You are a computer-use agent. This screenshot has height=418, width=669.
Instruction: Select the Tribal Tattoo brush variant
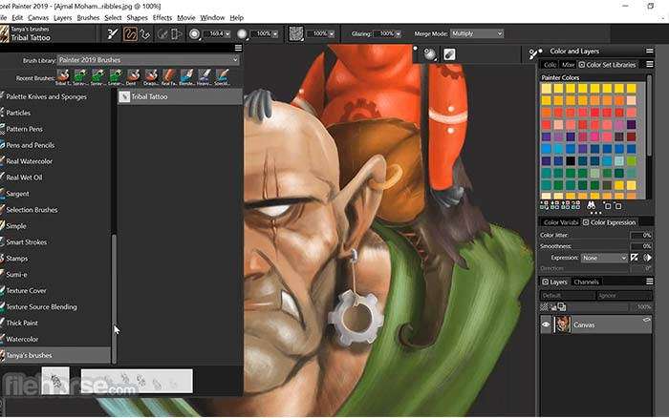pos(180,96)
